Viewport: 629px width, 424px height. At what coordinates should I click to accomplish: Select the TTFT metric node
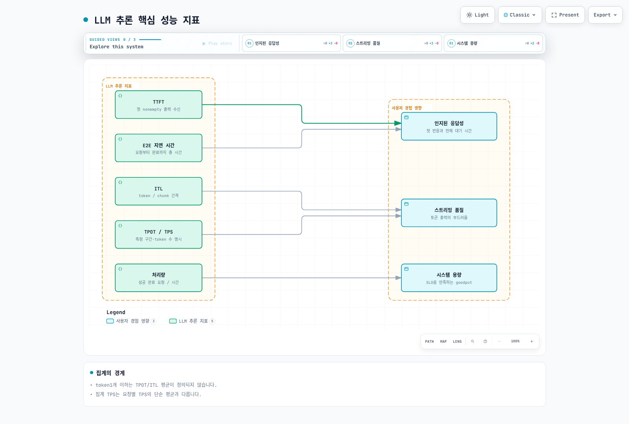point(158,105)
